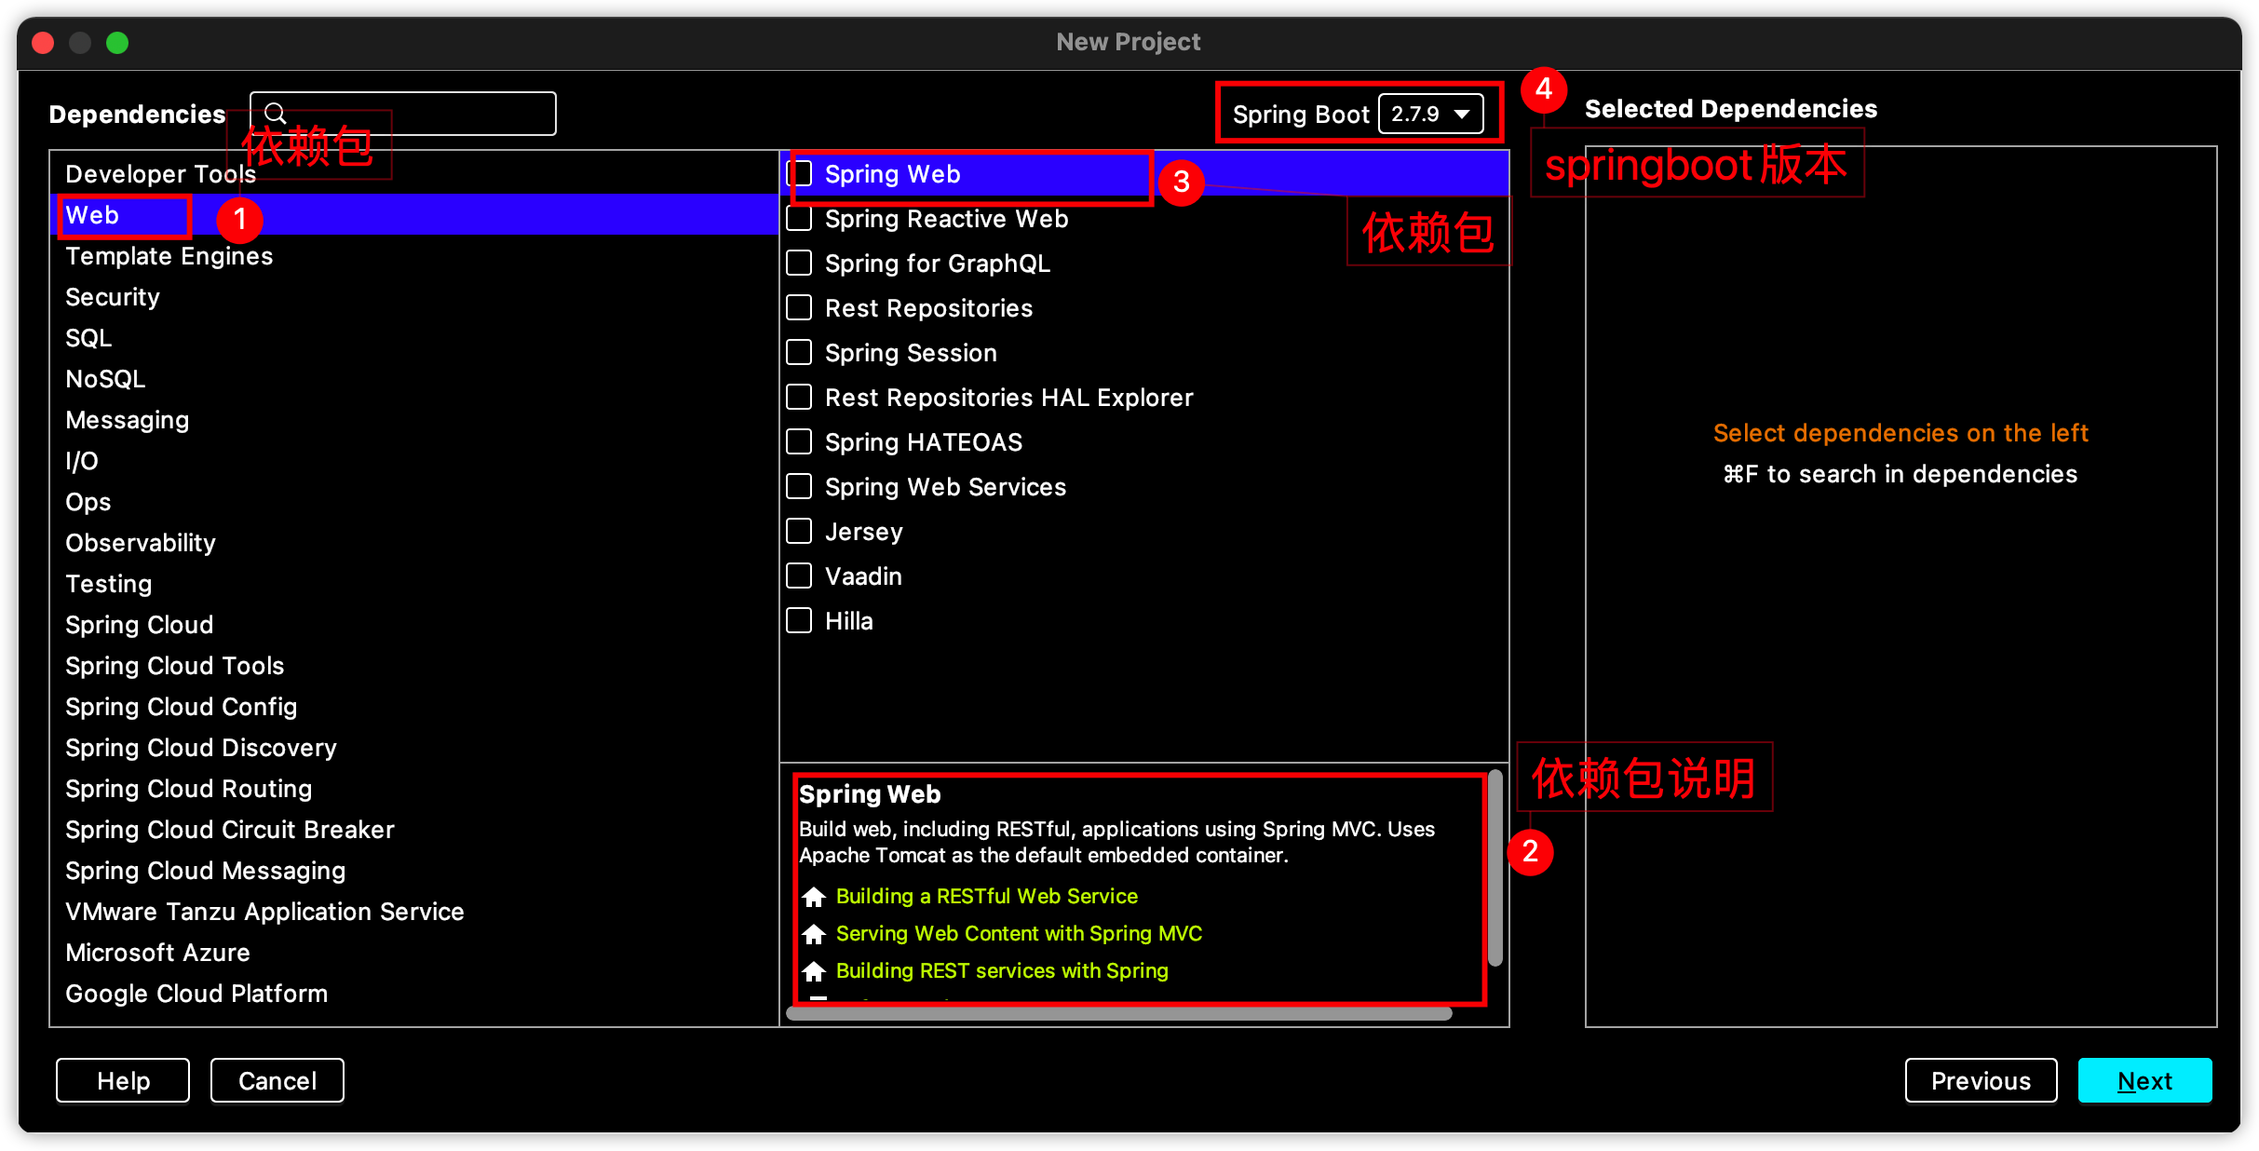Select the Testing category

[413, 584]
